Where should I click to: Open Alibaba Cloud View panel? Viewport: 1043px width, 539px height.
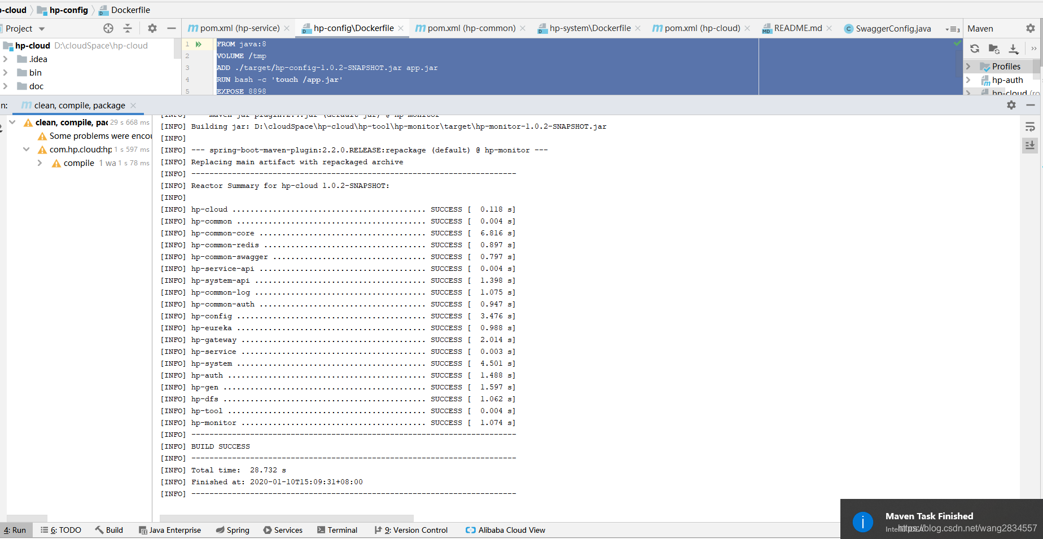click(x=506, y=530)
